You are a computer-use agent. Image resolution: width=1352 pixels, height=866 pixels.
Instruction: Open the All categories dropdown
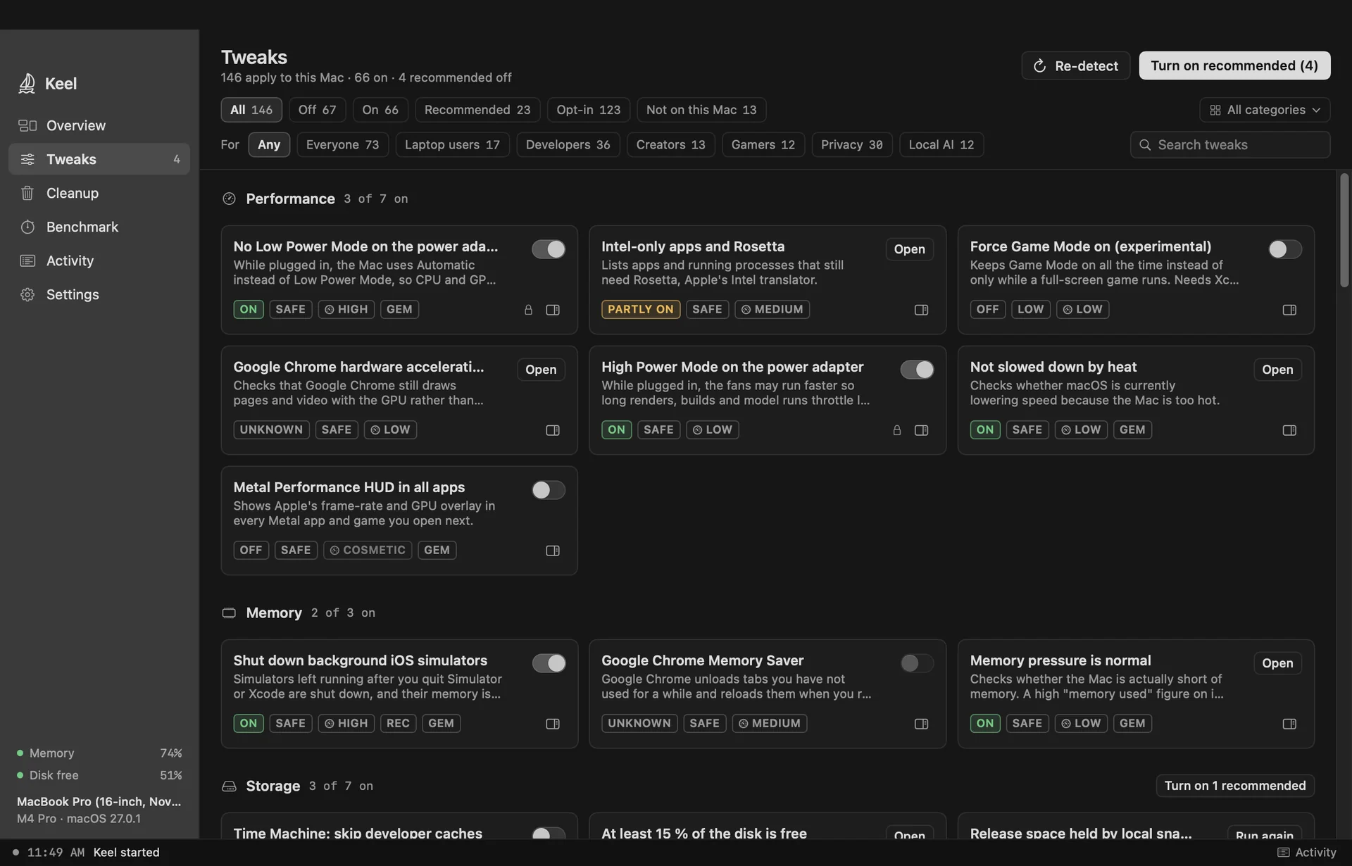1265,110
